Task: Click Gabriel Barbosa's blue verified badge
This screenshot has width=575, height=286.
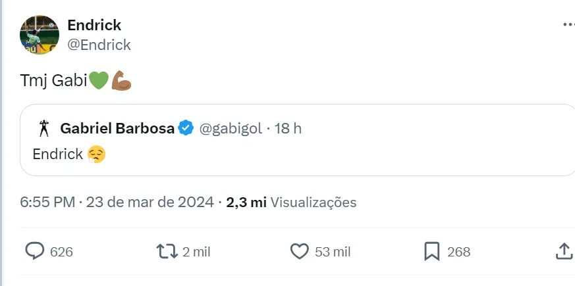Action: click(186, 128)
